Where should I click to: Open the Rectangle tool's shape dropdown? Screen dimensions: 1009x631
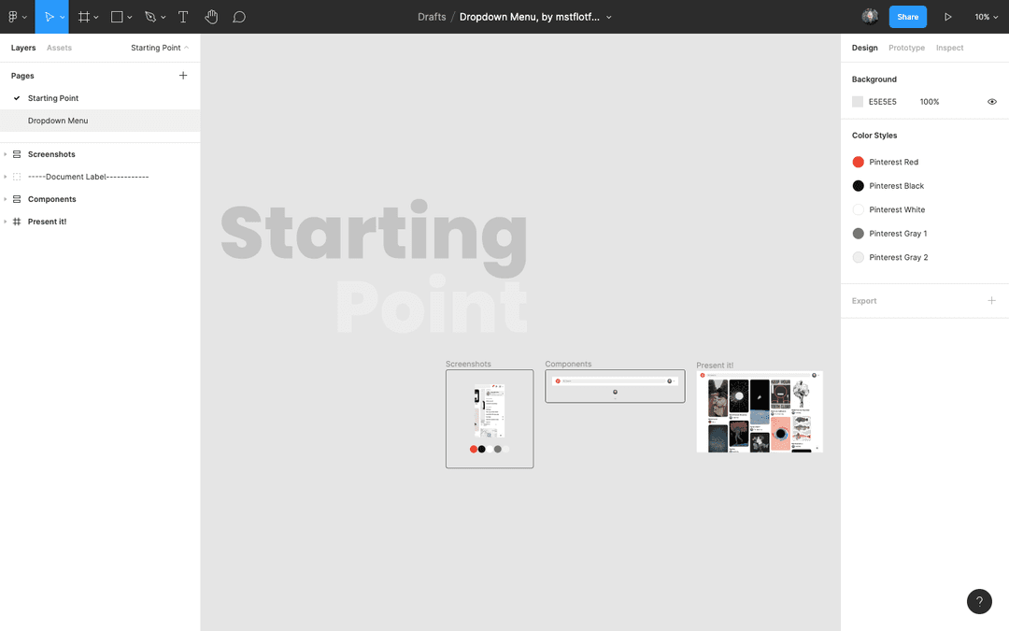pyautogui.click(x=129, y=16)
